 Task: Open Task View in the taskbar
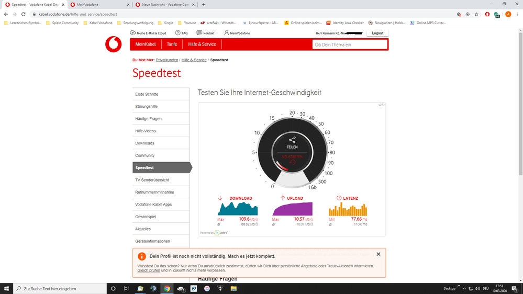click(x=126, y=289)
